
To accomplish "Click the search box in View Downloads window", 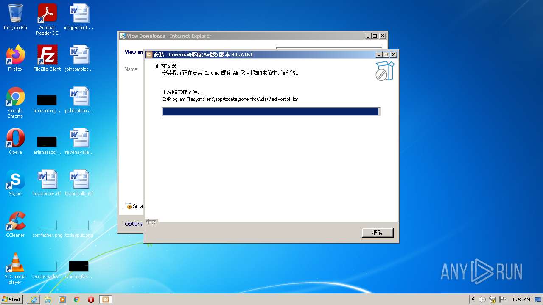I will click(x=329, y=48).
